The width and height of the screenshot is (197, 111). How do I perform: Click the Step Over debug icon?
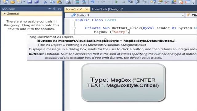tap(137, 2)
